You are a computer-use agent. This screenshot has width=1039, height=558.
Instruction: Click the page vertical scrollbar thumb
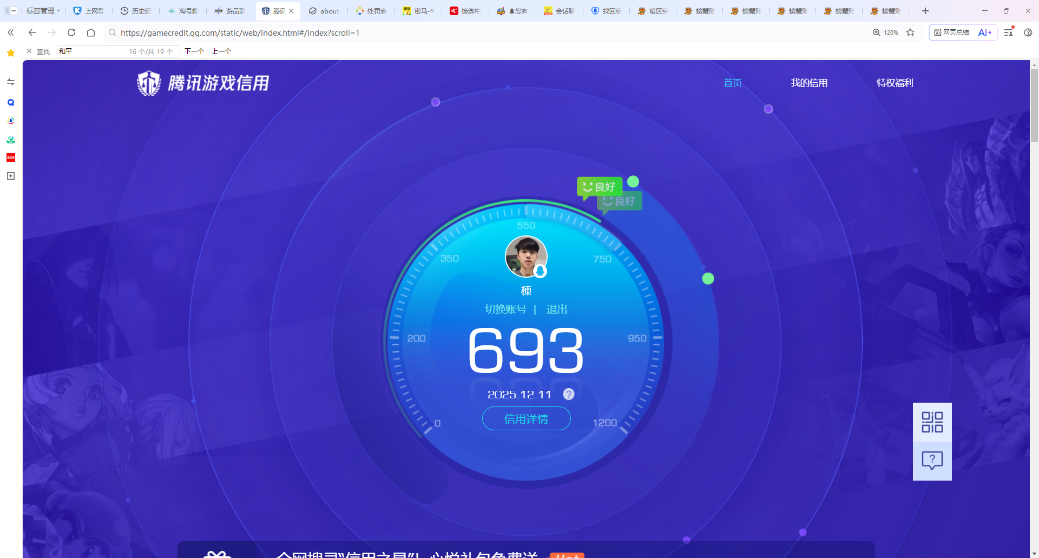(1034, 106)
